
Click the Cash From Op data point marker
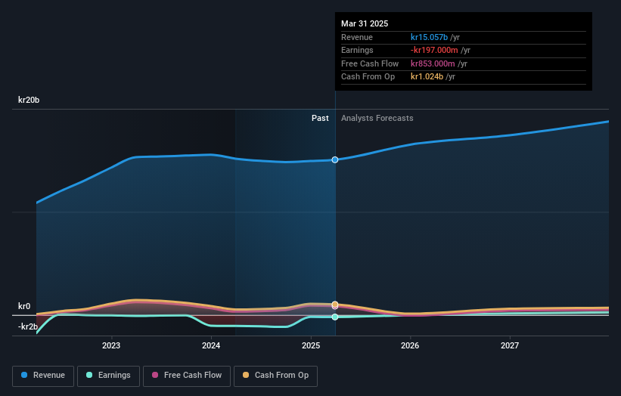pos(335,305)
